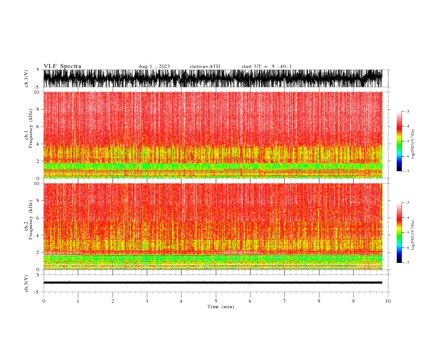Click the "VLF Spectra" title text
This screenshot has height=338, width=437.
pyautogui.click(x=62, y=66)
